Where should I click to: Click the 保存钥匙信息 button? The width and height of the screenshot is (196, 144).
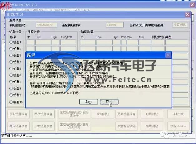point(43,114)
